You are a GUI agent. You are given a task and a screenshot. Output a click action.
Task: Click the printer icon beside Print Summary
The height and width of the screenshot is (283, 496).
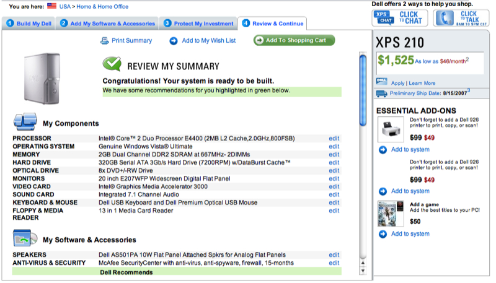105,41
